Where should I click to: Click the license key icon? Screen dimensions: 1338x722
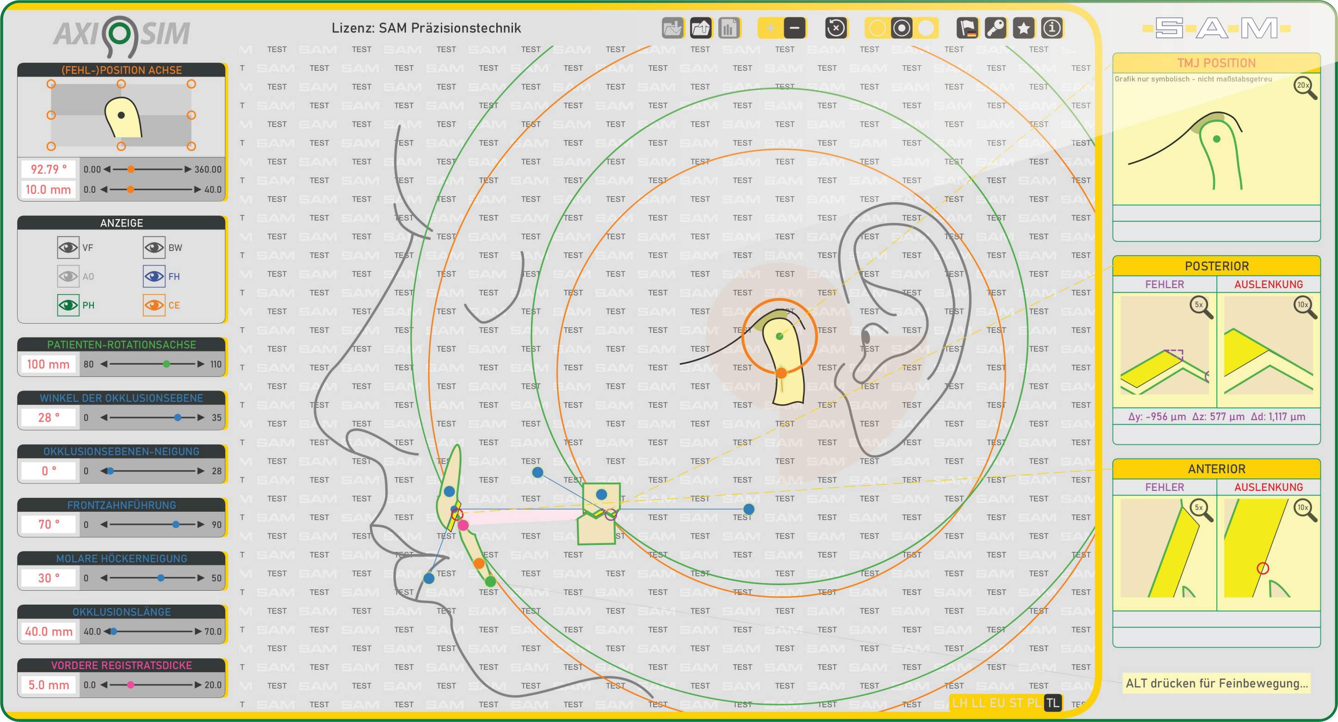[995, 28]
